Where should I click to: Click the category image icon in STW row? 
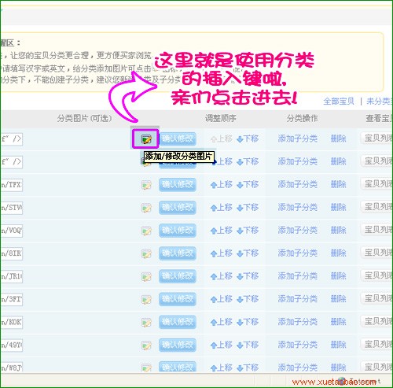(146, 208)
